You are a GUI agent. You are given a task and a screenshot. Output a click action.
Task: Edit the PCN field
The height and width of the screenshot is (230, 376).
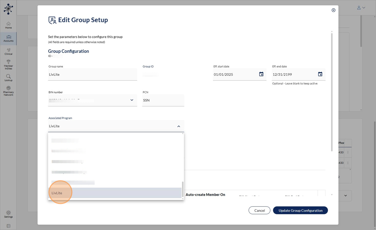click(x=163, y=100)
